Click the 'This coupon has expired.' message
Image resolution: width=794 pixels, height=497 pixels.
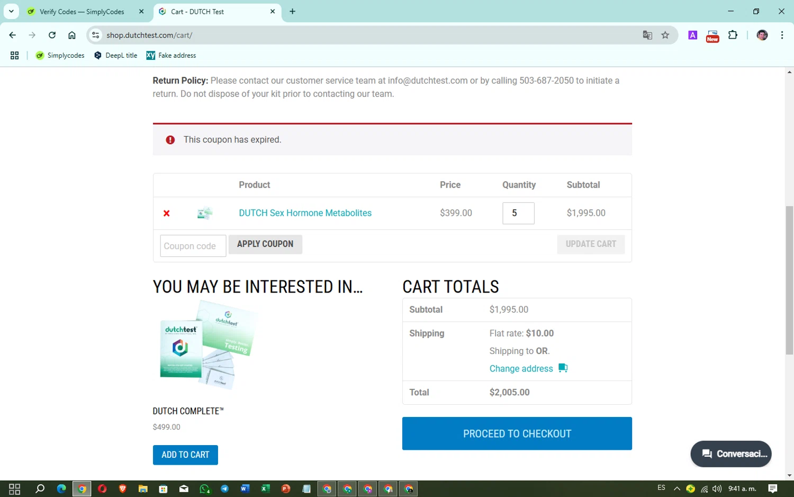coord(232,140)
